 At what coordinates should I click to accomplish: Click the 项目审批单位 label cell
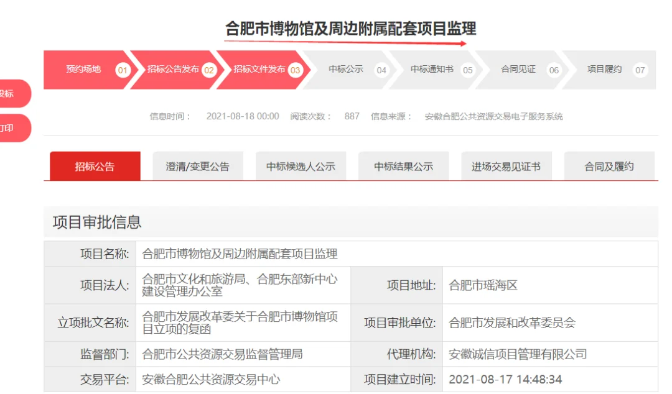coord(397,323)
